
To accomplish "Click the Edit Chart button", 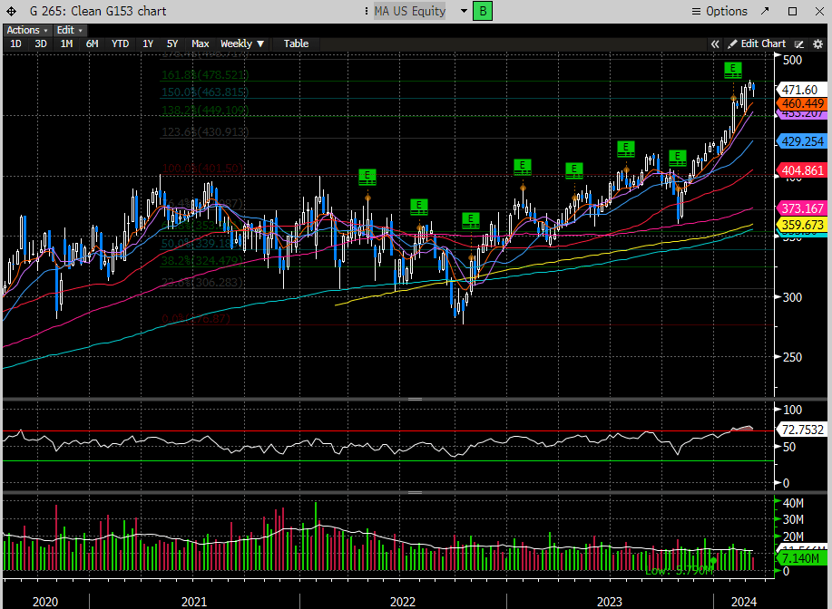I will 756,43.
